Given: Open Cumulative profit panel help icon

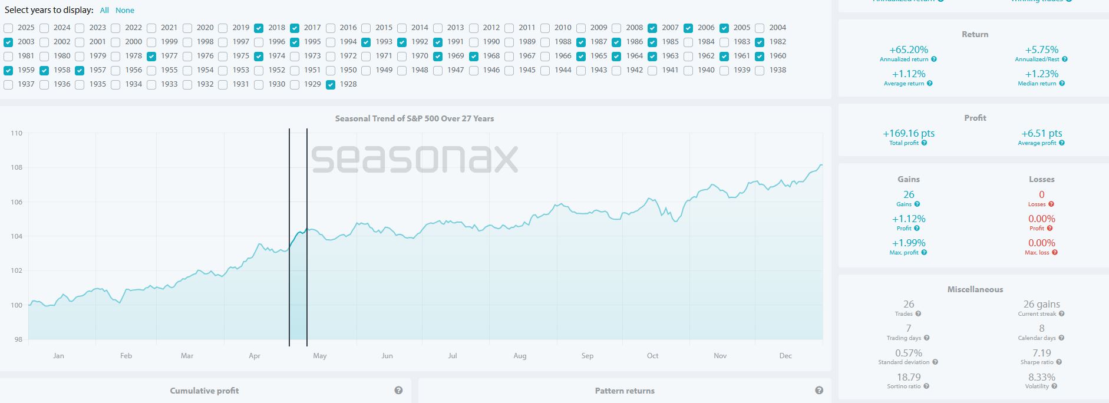Looking at the screenshot, I should coord(398,391).
